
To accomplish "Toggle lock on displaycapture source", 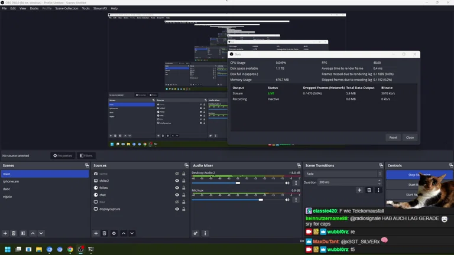I will click(x=184, y=209).
